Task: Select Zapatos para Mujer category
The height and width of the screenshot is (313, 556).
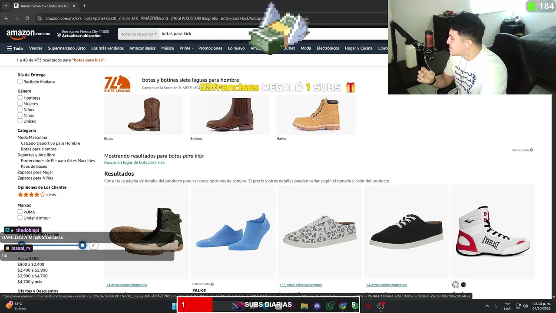Action: tap(35, 172)
